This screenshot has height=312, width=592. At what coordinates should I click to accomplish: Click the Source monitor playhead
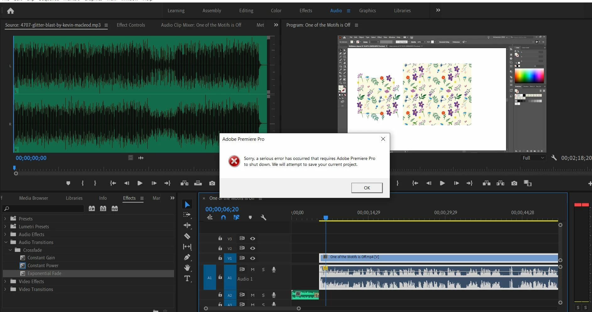click(14, 168)
